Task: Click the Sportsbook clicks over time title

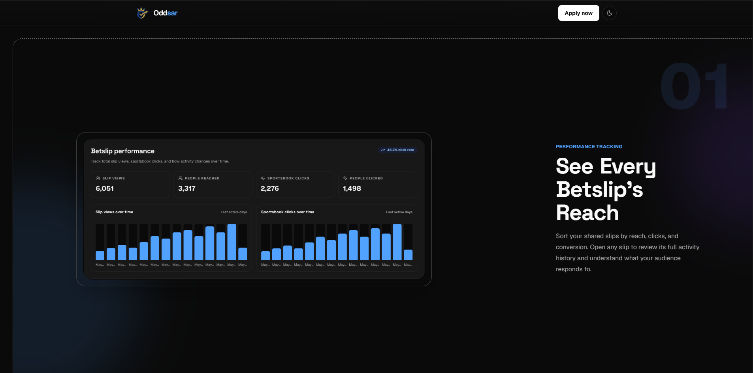Action: [288, 212]
